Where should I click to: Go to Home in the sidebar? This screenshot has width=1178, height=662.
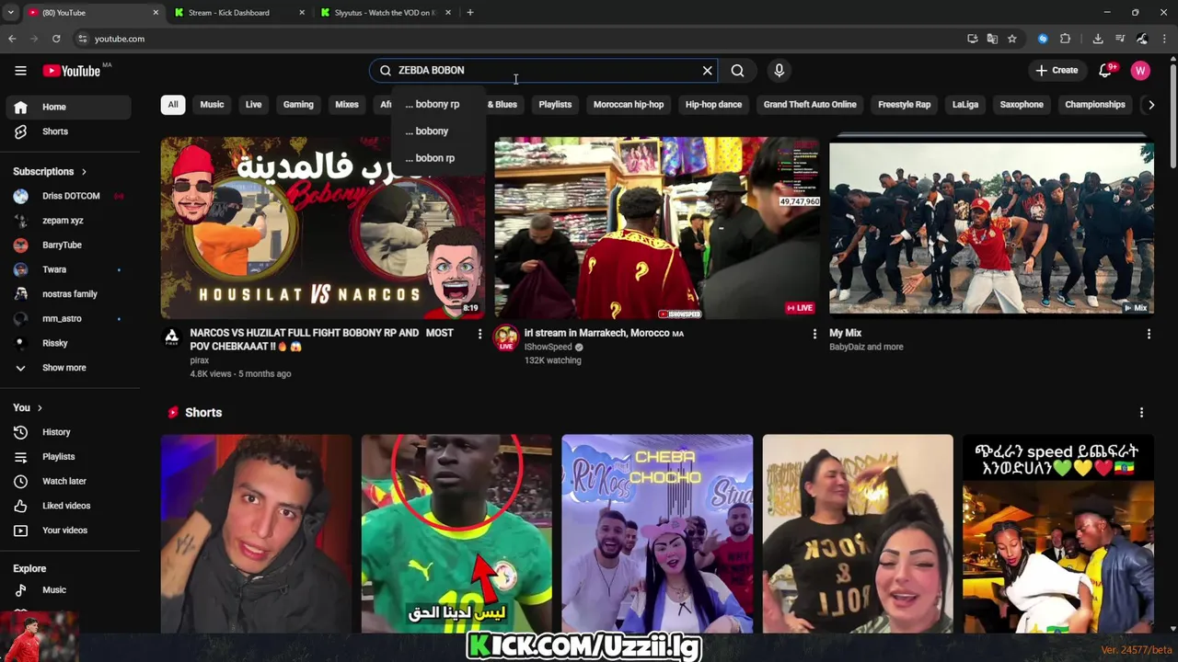point(70,107)
